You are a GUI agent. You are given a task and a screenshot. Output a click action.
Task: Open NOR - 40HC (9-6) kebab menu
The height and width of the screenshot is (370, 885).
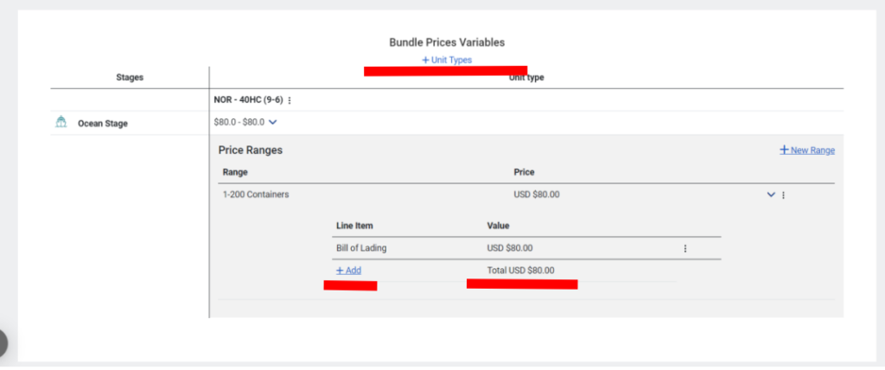pyautogui.click(x=290, y=100)
